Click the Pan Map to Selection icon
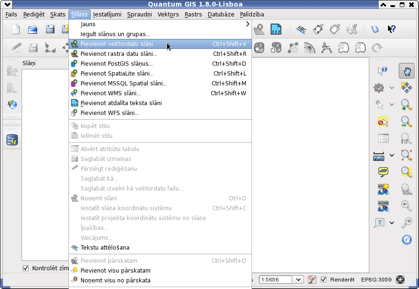 406,87
